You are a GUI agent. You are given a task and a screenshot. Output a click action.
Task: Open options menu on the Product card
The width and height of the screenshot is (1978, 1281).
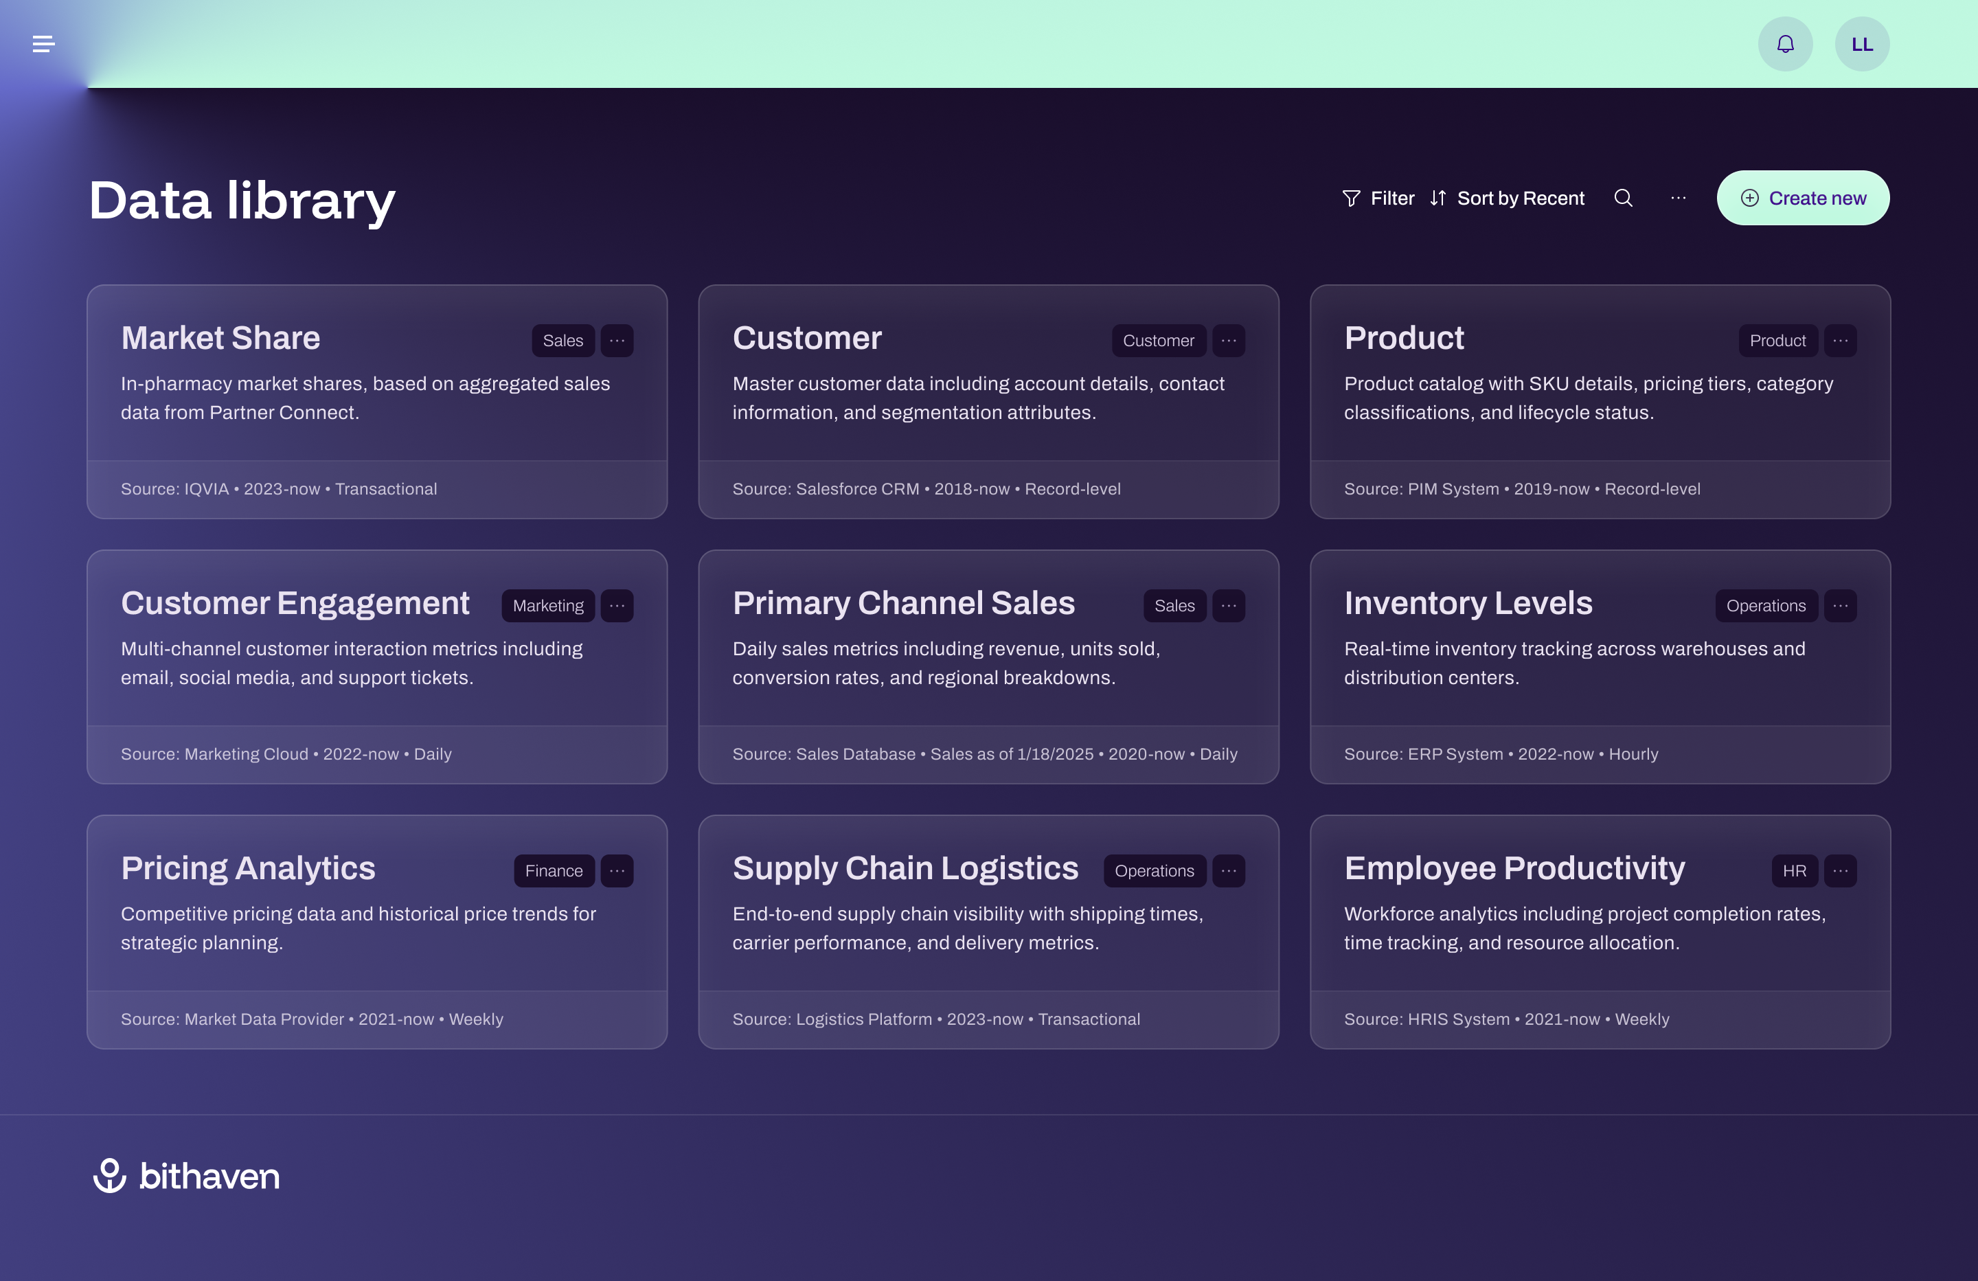point(1840,340)
